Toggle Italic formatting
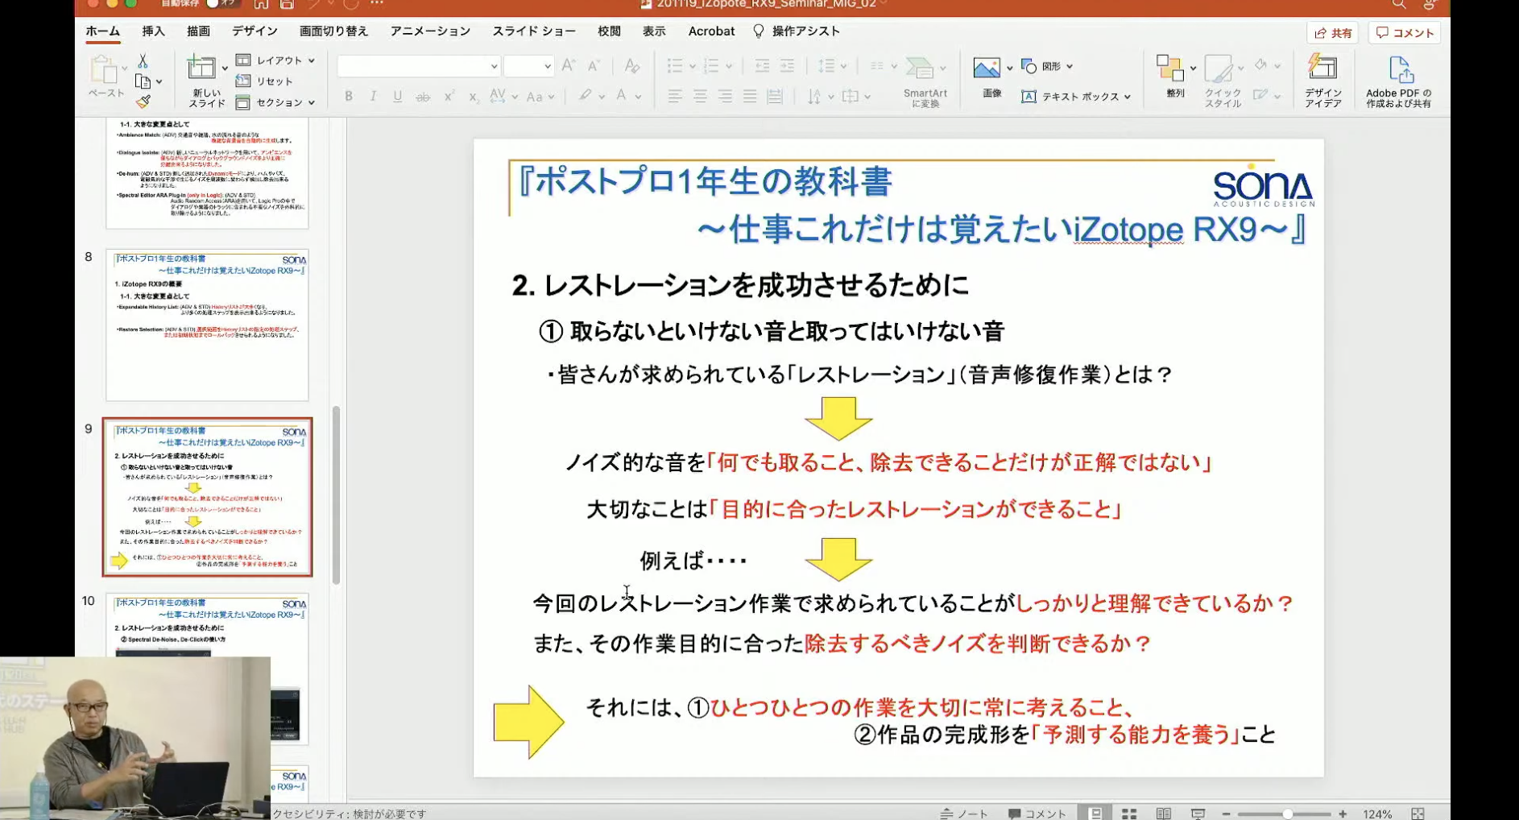1519x820 pixels. 373,97
